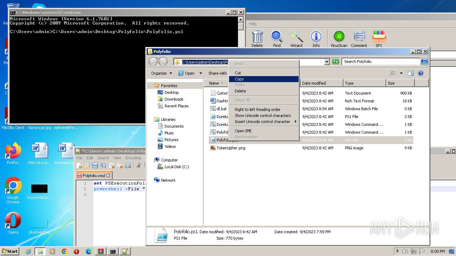456x256 pixels.
Task: Choose Cut from context menu
Action: 264,73
